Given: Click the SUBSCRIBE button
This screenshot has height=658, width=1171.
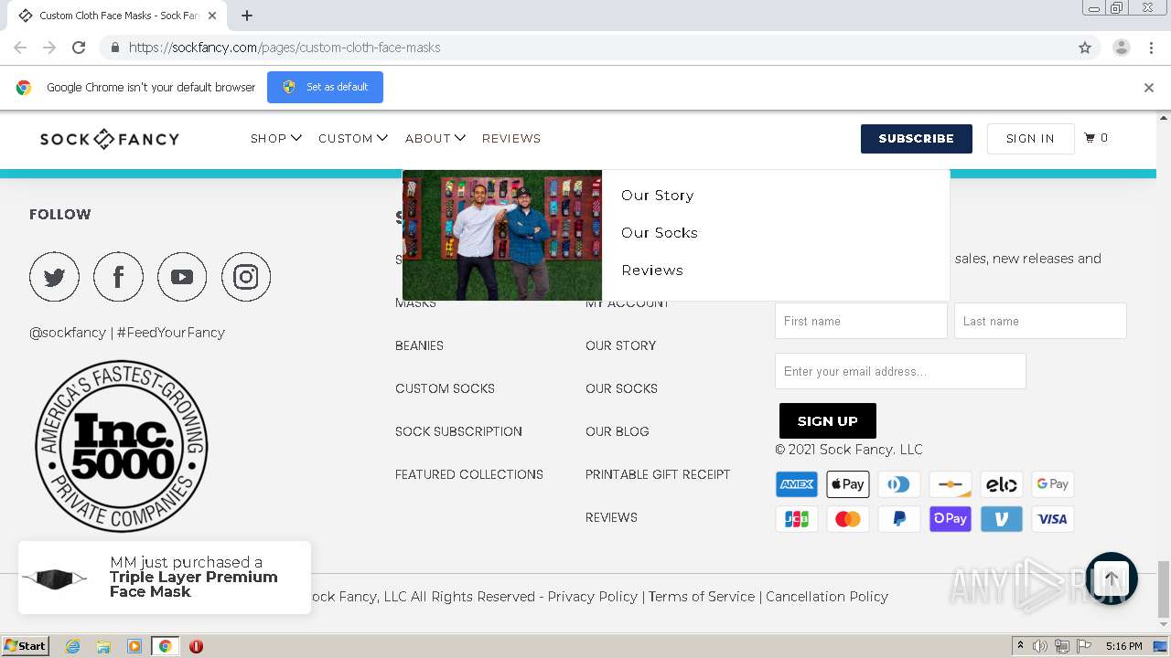Looking at the screenshot, I should click(917, 139).
